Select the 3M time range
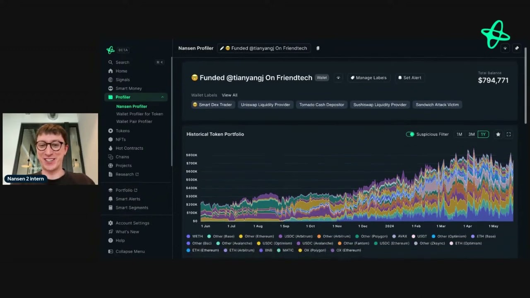 point(471,135)
